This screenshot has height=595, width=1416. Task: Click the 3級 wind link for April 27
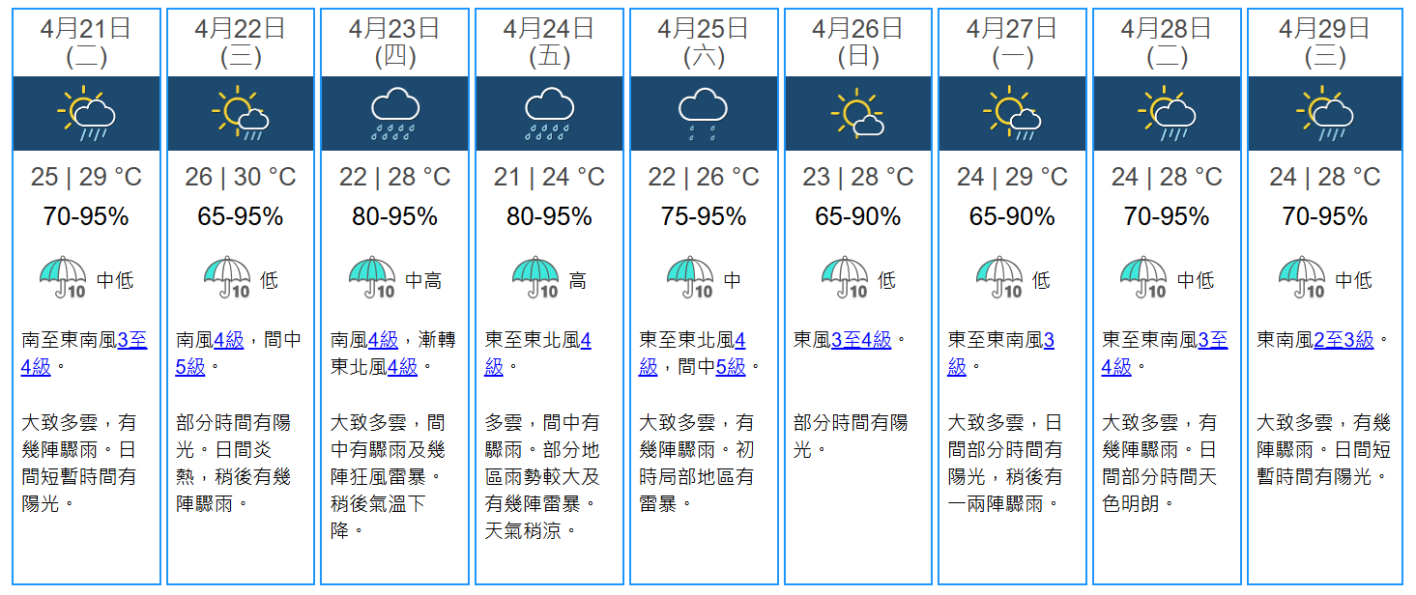[x=1049, y=340]
